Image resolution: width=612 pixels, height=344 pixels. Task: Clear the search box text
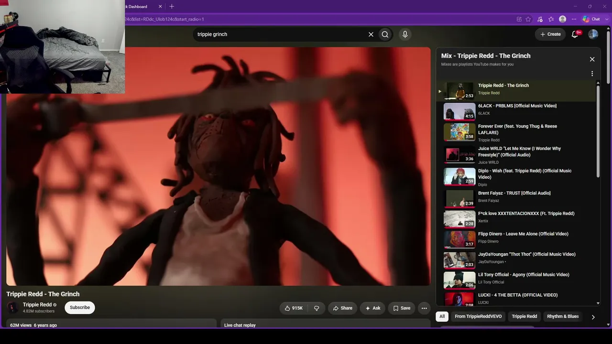(x=371, y=34)
